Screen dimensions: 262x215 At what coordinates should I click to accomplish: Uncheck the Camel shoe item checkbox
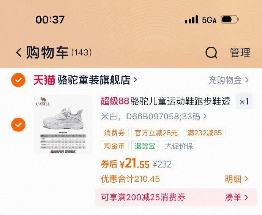[18, 125]
